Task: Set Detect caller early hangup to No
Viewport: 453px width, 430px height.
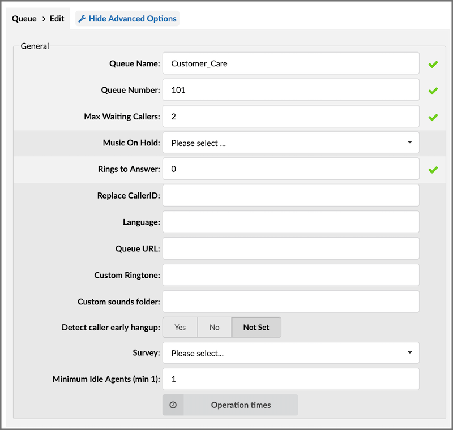Action: 215,327
